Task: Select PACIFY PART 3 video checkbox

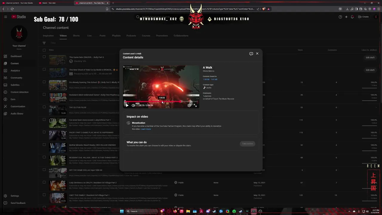Action: (44, 132)
